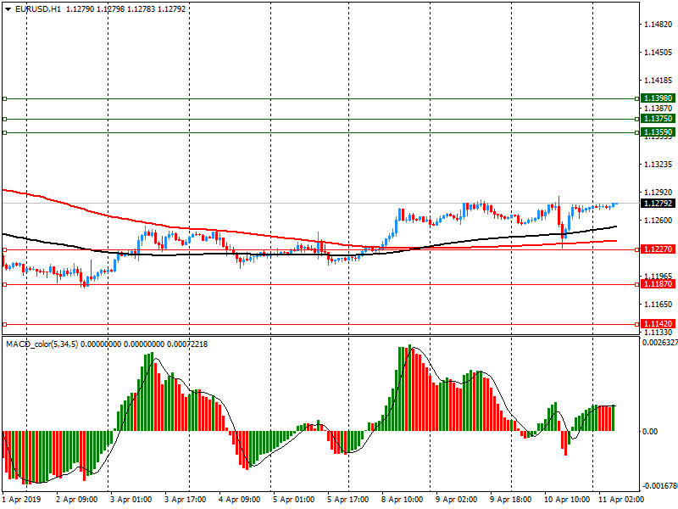678x509 pixels.
Task: Click the left handle of the 1.11420 line
Action: tap(5, 324)
